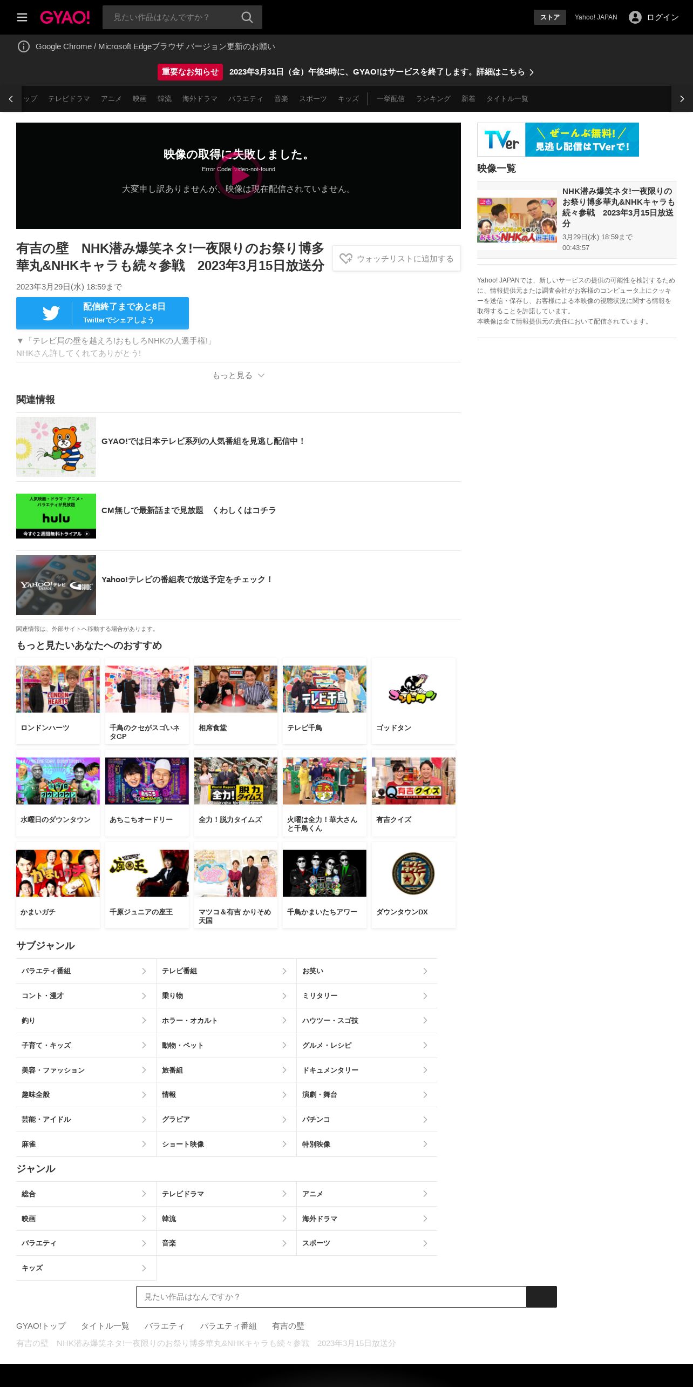This screenshot has width=693, height=1387.
Task: Open the お笑い subgenre row
Action: pos(367,971)
